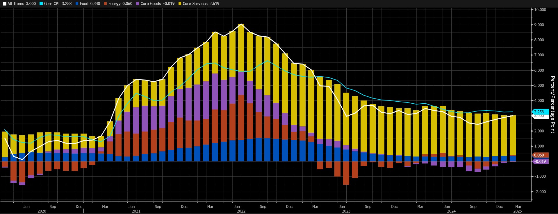Click the Mar 2025 x-axis label

coord(518,206)
